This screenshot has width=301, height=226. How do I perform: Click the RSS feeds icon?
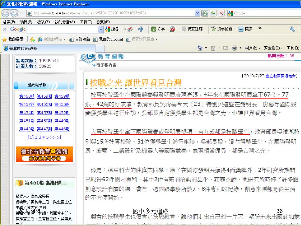pos(213,48)
